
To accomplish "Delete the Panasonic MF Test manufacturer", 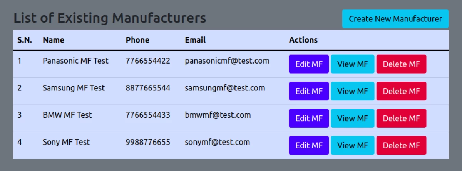I will pyautogui.click(x=401, y=64).
